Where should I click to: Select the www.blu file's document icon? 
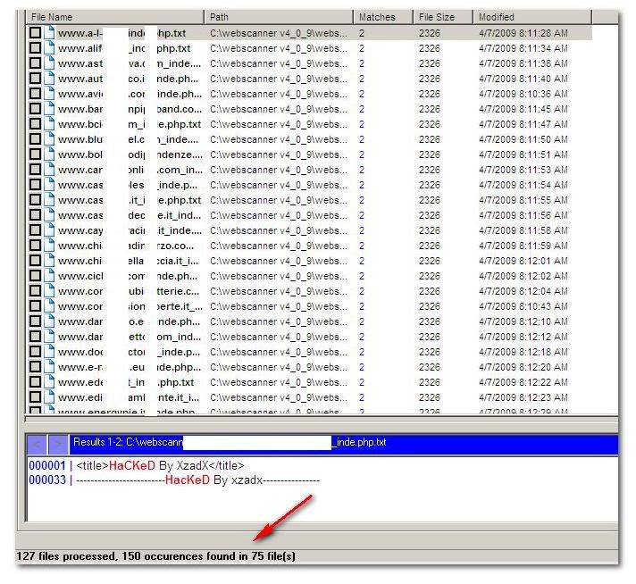coord(51,139)
